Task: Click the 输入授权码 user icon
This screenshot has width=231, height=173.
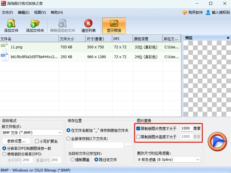Action: pyautogui.click(x=208, y=13)
